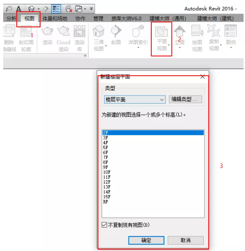Select level 14F in list
Image resolution: width=245 pixels, height=251 pixels.
tap(153, 192)
